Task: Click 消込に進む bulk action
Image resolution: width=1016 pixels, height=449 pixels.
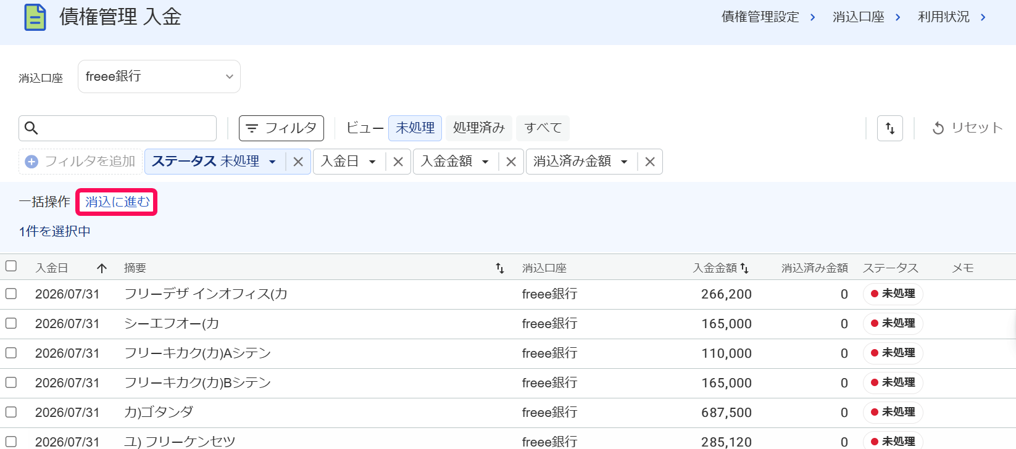Action: coord(117,202)
